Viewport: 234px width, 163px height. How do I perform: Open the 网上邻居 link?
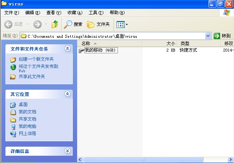[x=27, y=134]
